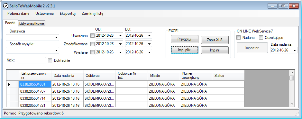The height and width of the screenshot is (119, 302).
Task: Sort by the Odbiorca column header
Action: click(x=100, y=76)
